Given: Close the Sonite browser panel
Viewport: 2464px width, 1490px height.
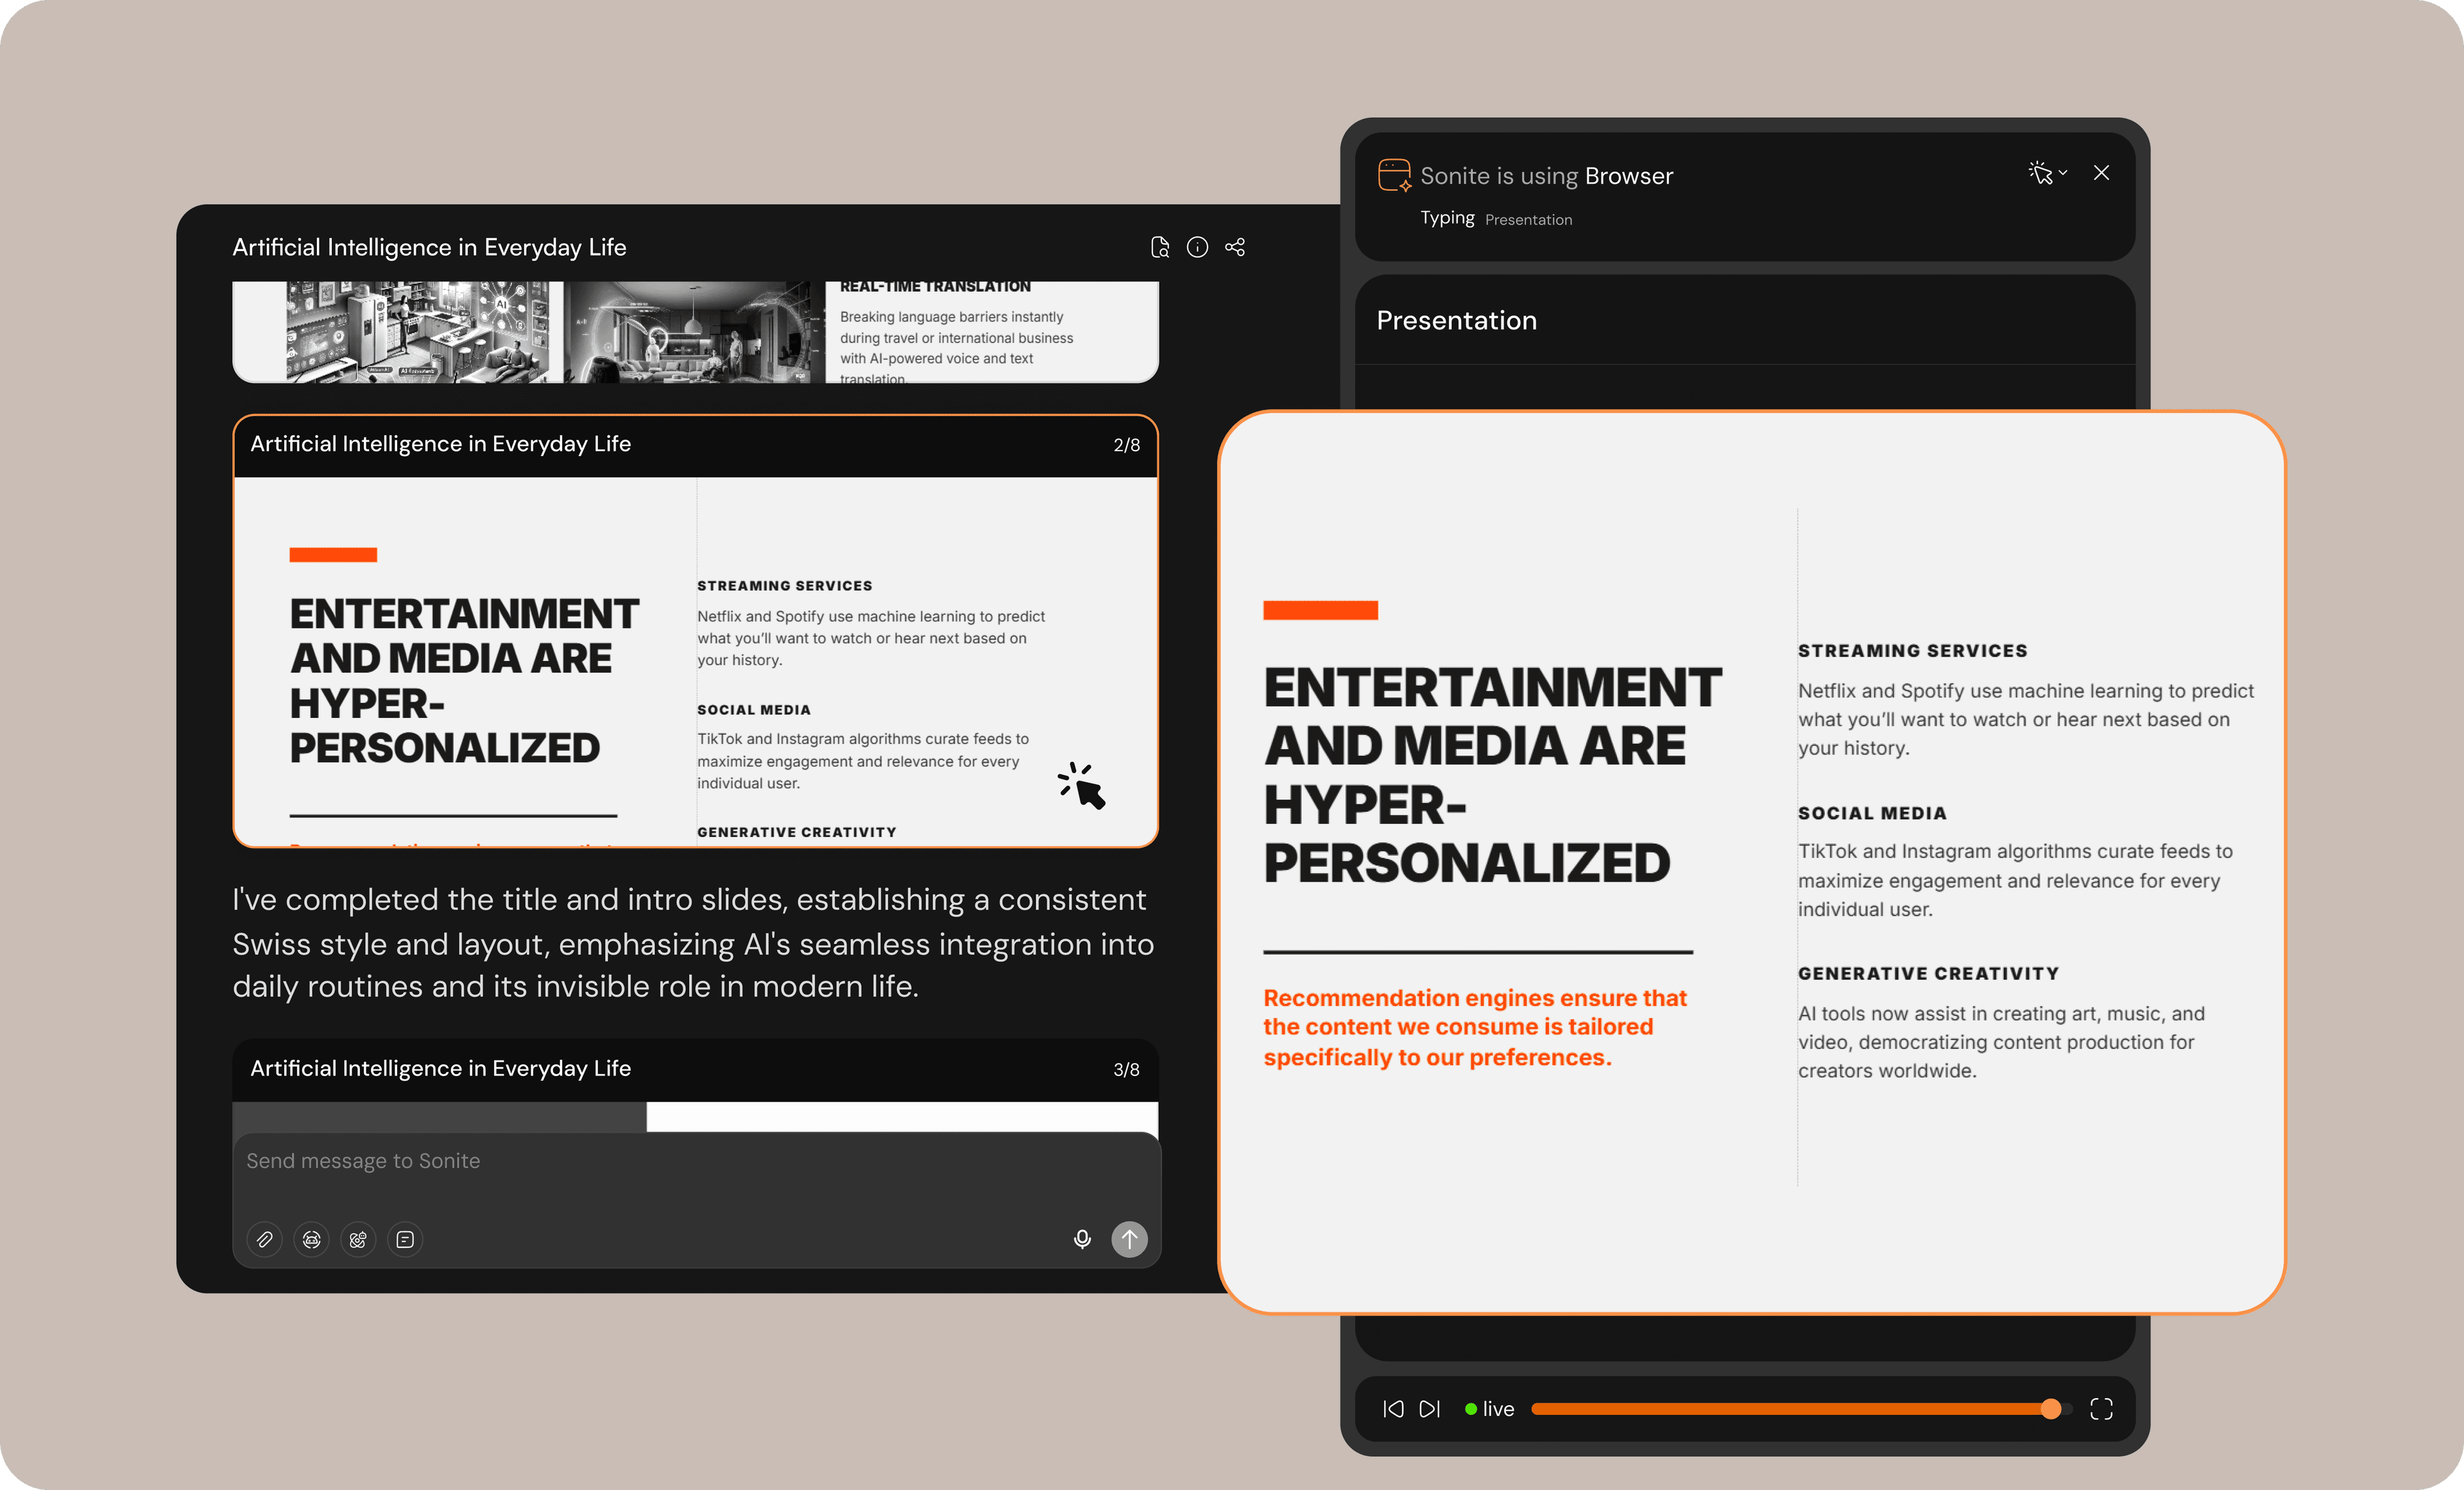Looking at the screenshot, I should click(2101, 172).
